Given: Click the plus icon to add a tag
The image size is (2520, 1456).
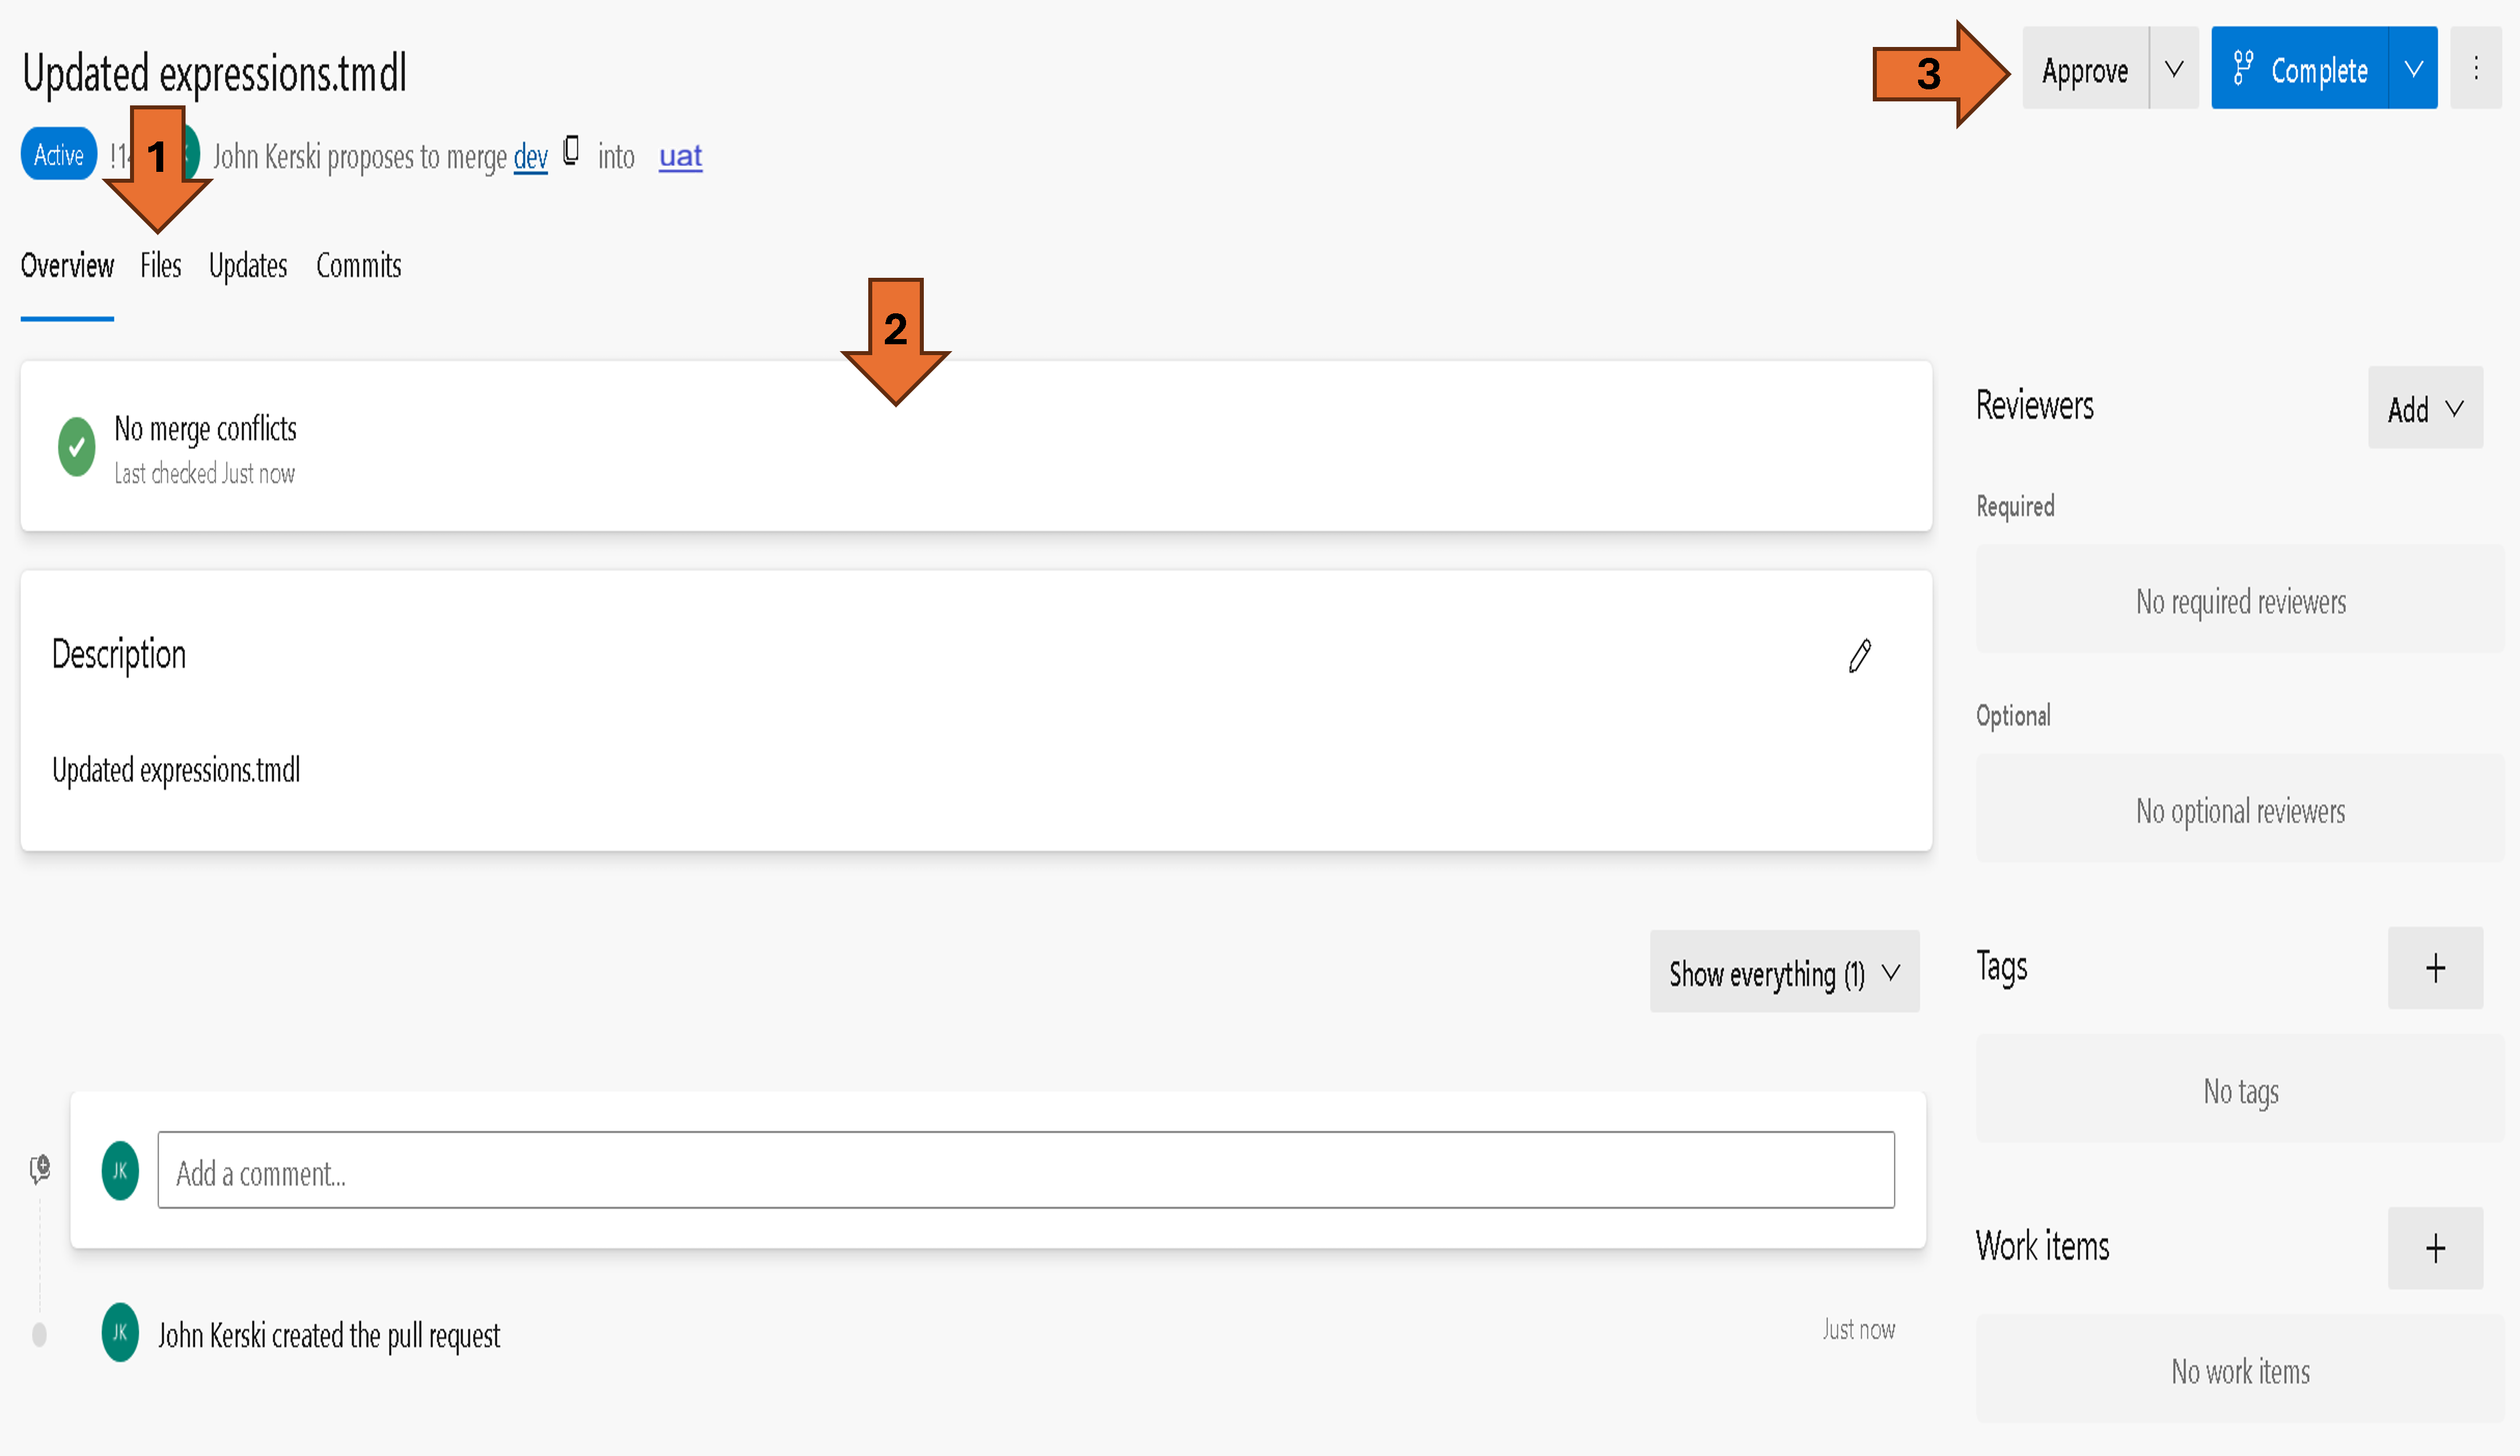Looking at the screenshot, I should pyautogui.click(x=2435, y=967).
